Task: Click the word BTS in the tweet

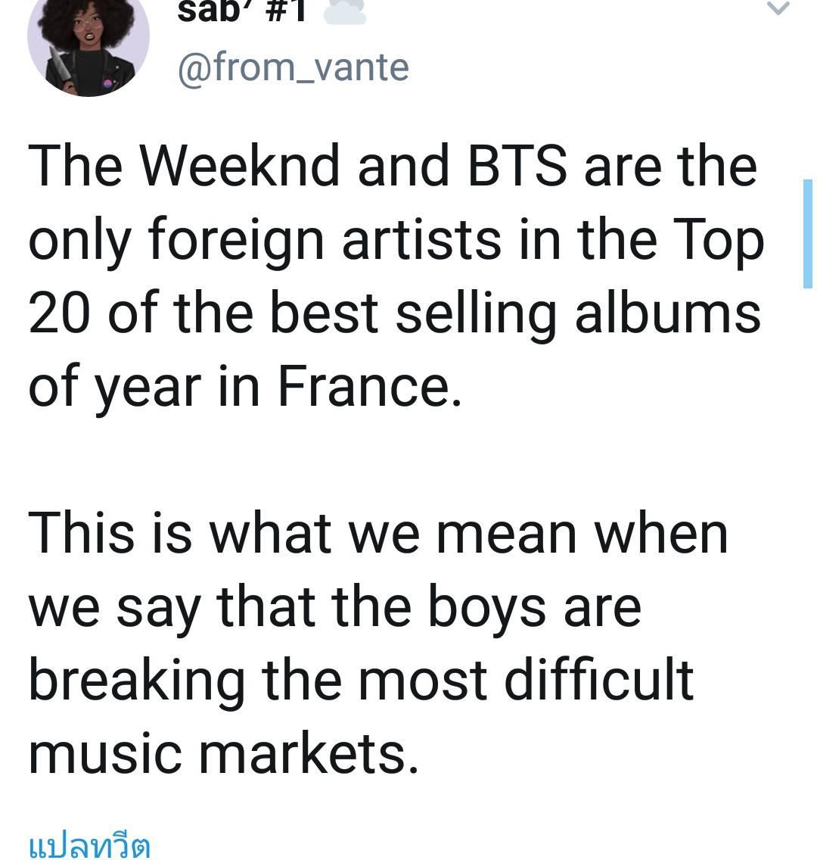Action: pos(518,166)
